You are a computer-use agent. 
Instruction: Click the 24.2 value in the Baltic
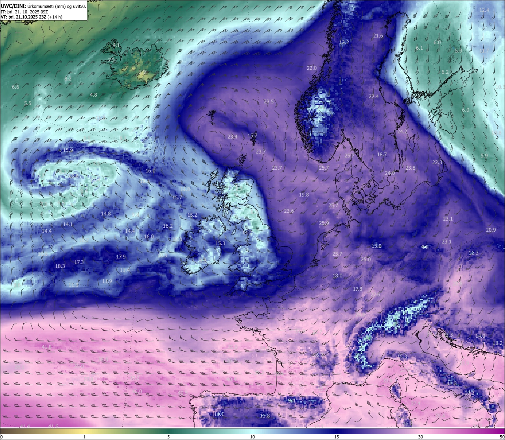point(402,132)
